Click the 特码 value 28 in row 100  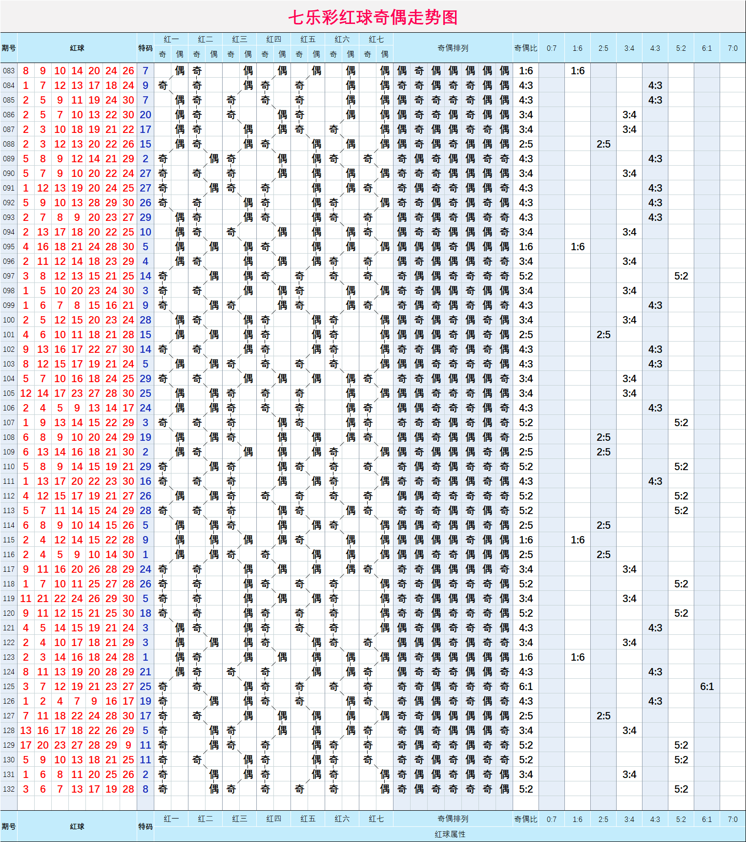(145, 320)
